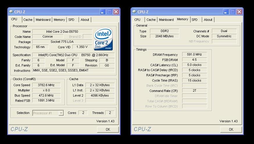Close the right CPU-Z window

[x=239, y=12]
